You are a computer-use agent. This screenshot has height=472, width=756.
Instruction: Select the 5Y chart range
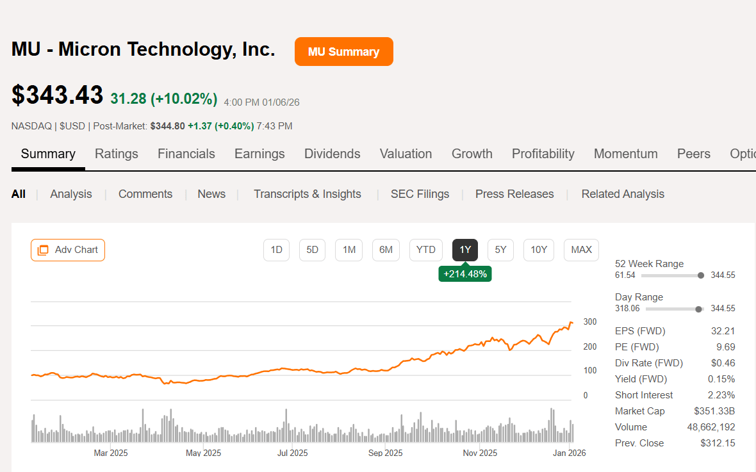pyautogui.click(x=500, y=250)
